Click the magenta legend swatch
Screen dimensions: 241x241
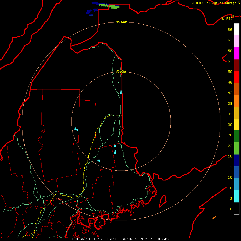click(x=236, y=53)
